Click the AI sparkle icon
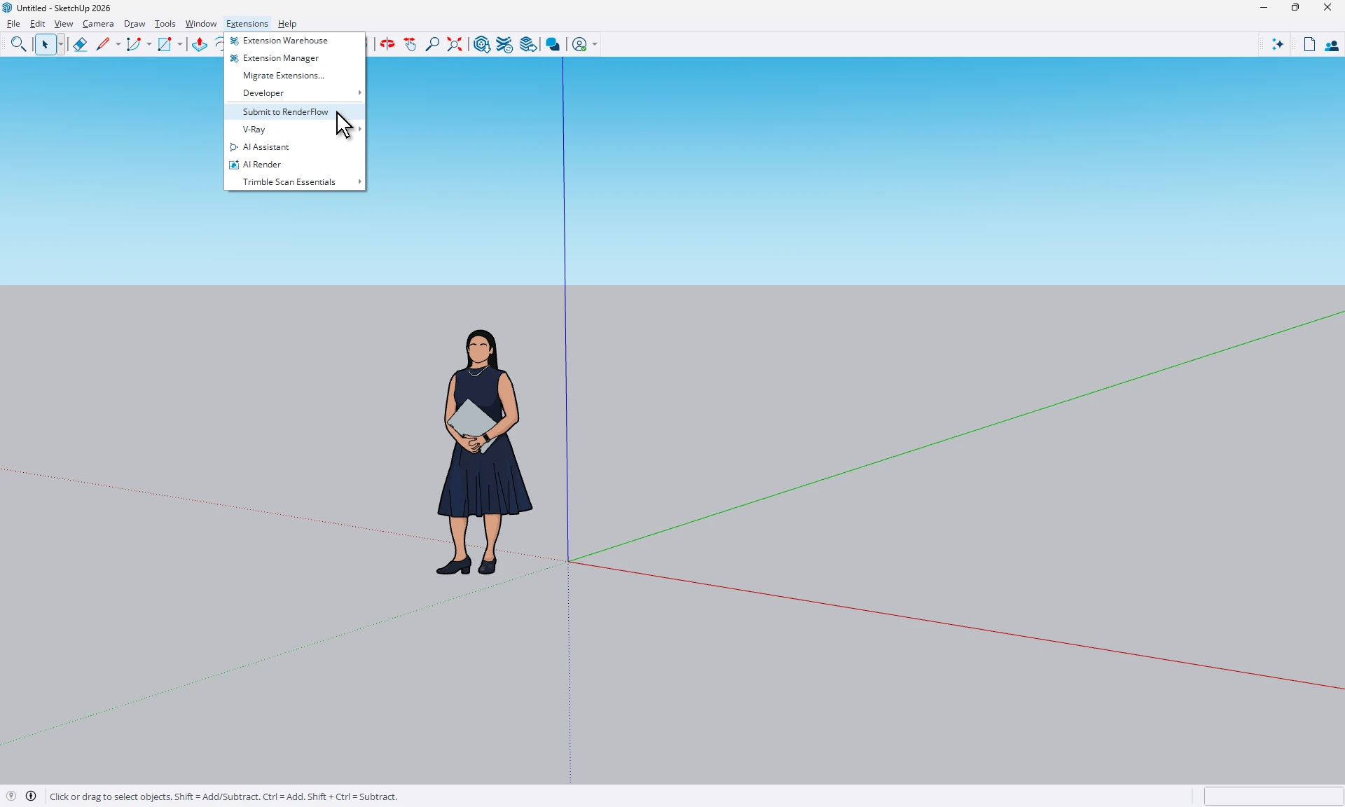 tap(1278, 45)
